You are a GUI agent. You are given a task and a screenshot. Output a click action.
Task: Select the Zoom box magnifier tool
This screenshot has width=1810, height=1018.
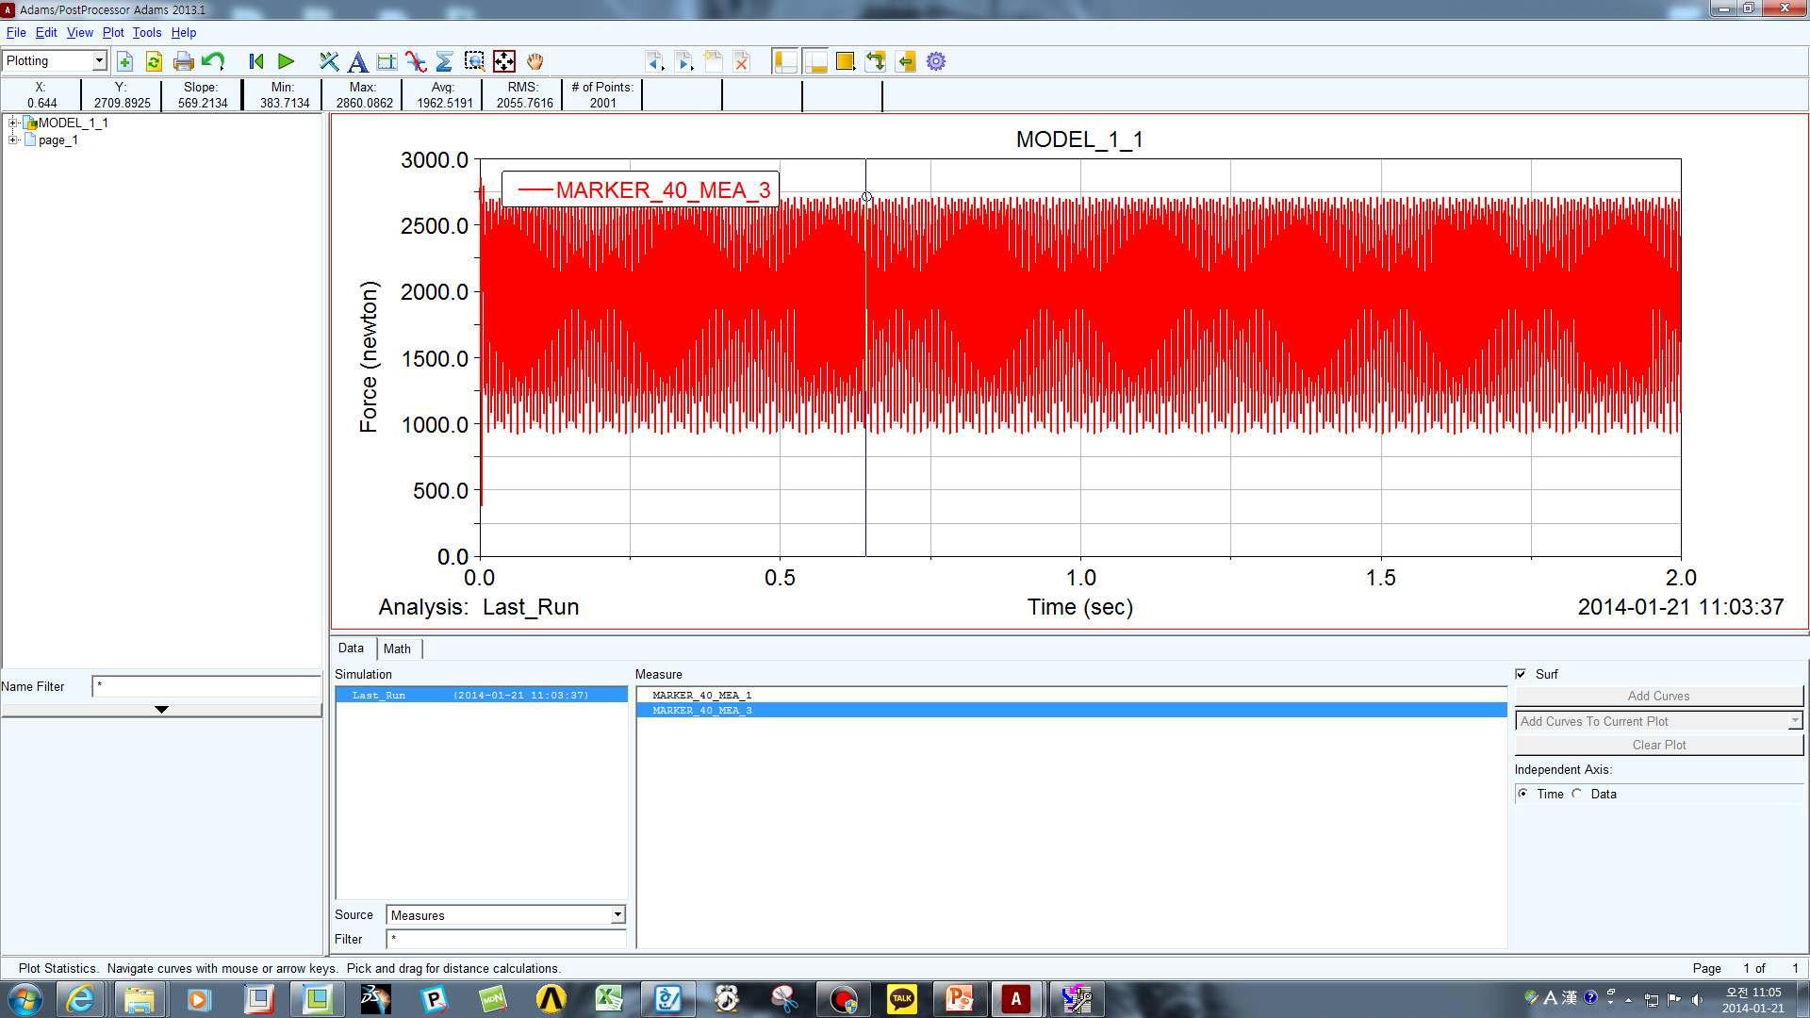[x=474, y=61]
